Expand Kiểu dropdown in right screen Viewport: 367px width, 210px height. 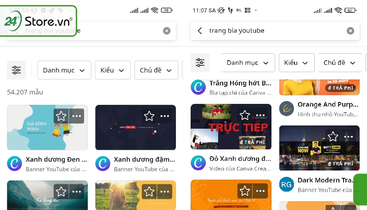(296, 63)
